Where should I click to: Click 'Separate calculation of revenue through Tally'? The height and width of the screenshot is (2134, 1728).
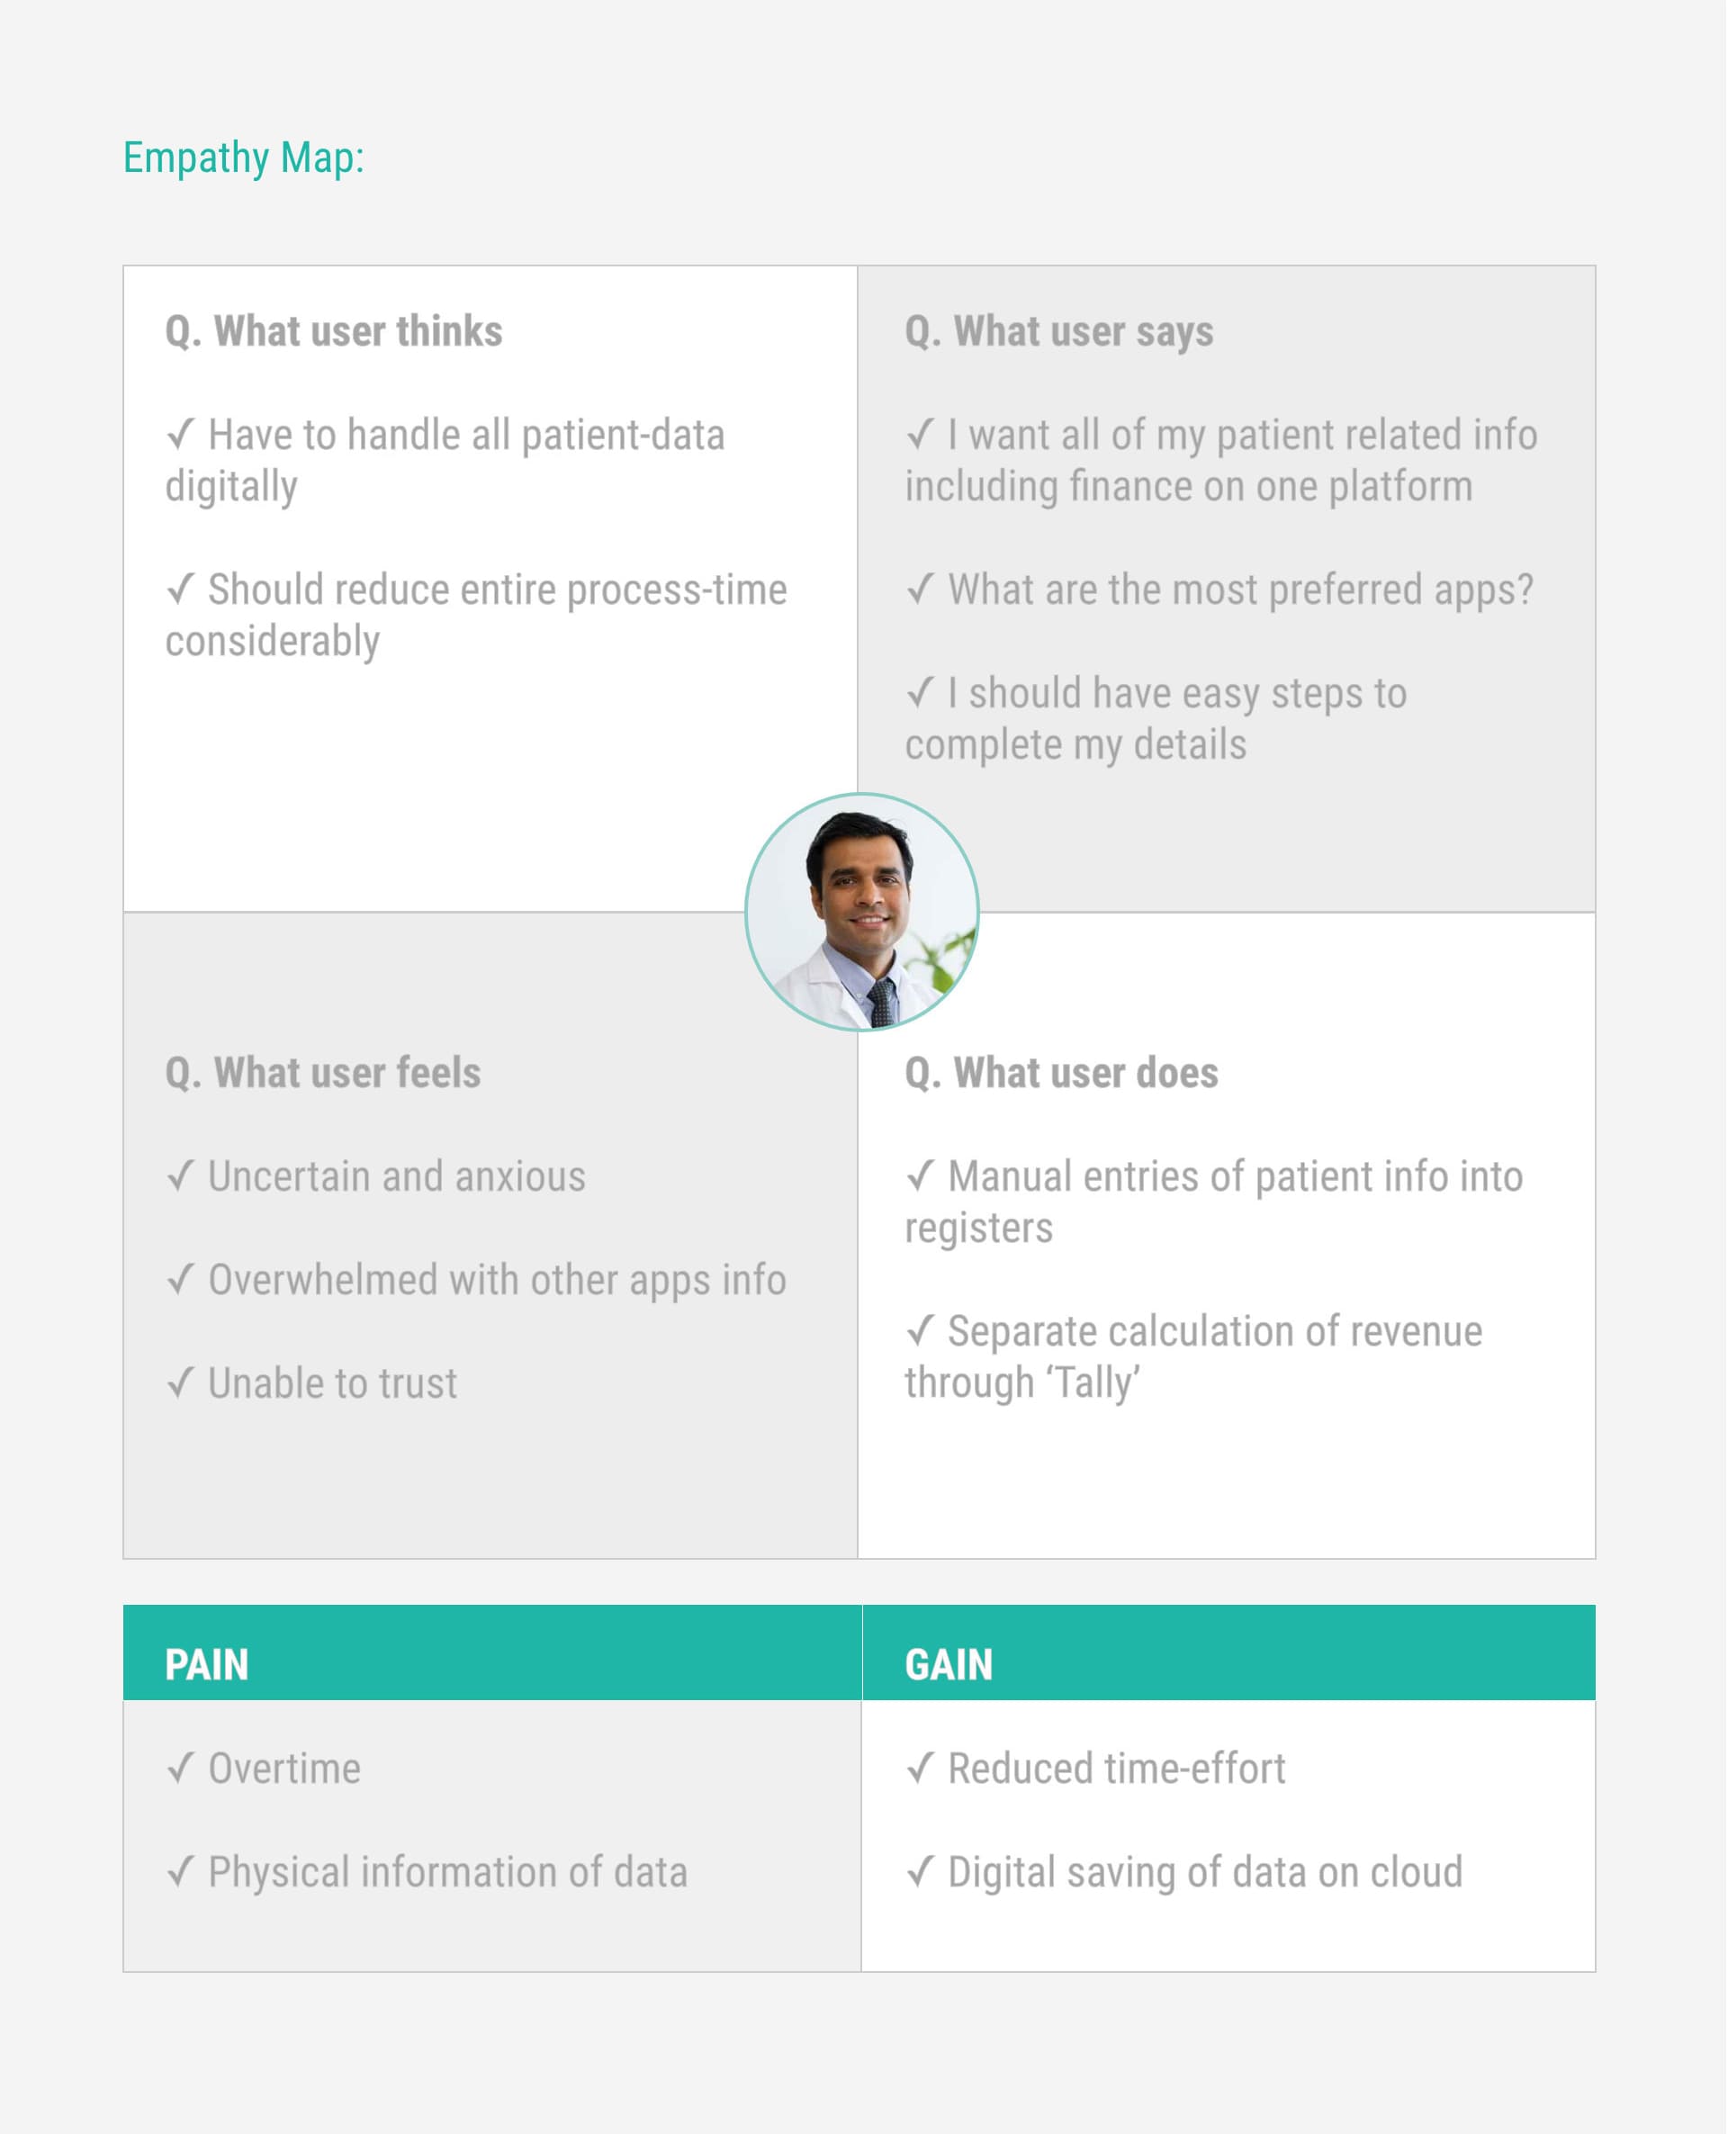coord(1193,1357)
